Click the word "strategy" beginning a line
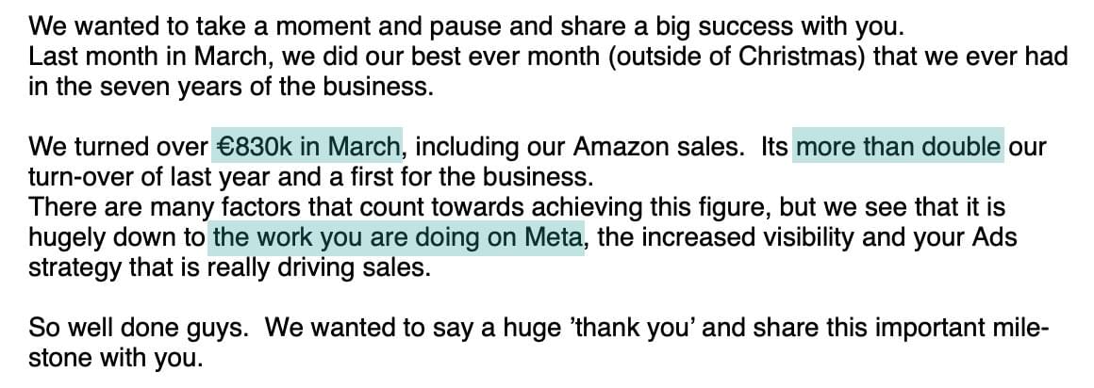 point(75,268)
